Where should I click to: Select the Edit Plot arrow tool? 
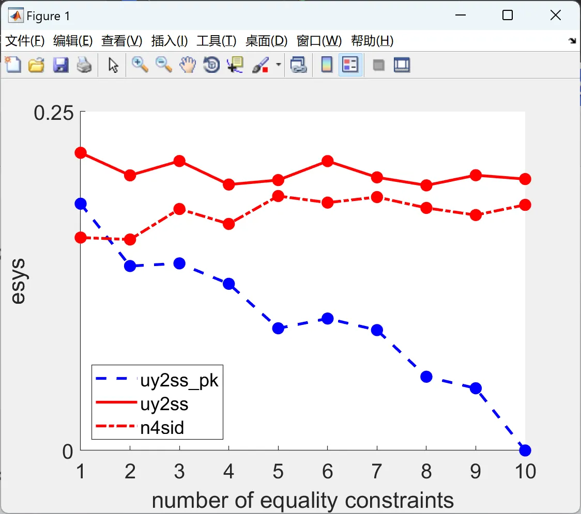pos(113,65)
